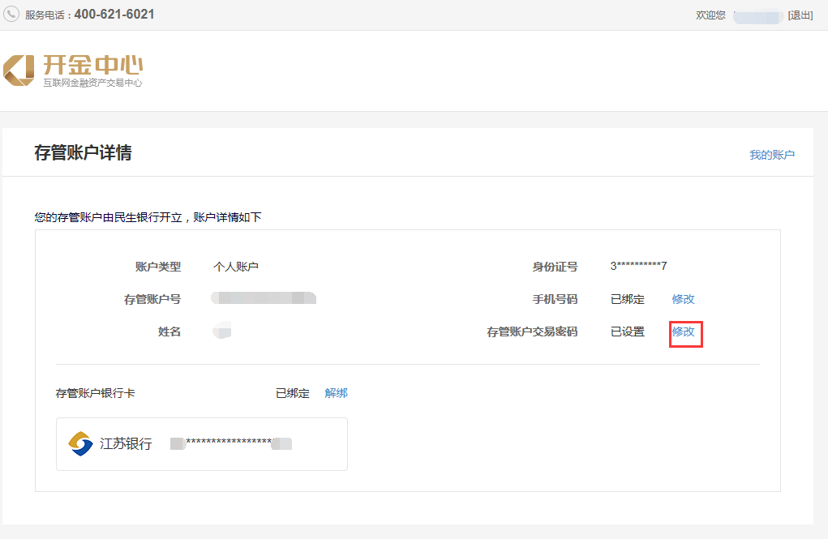Image resolution: width=828 pixels, height=539 pixels.
Task: Click the 账户类型 label
Action: click(x=158, y=267)
